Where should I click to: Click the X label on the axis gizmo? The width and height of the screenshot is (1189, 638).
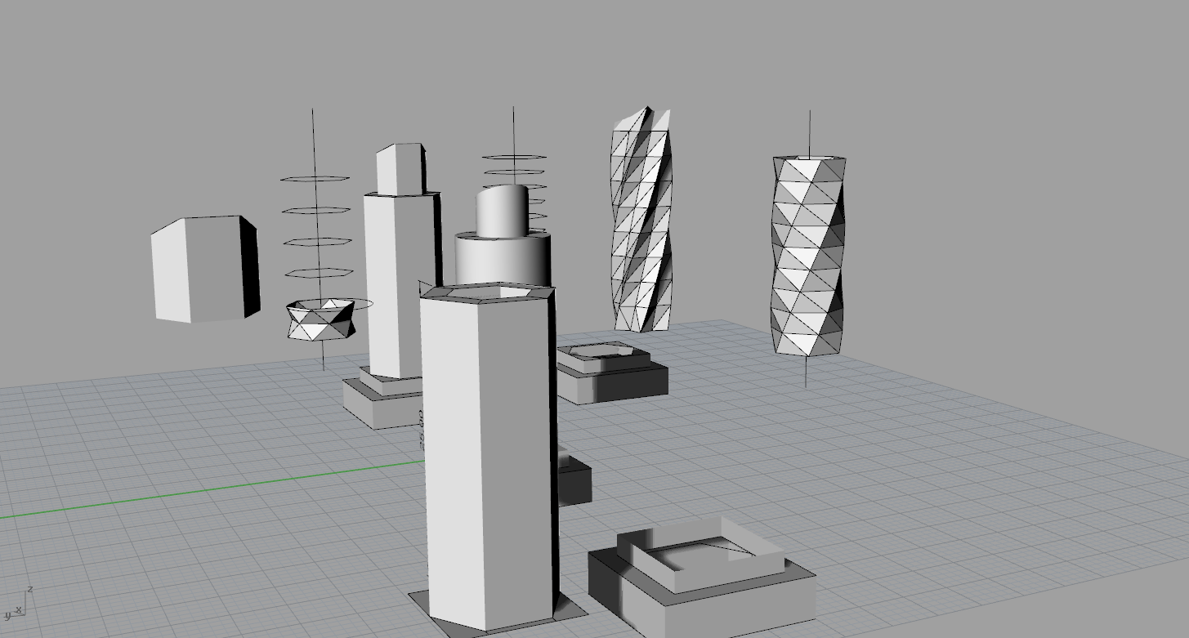19,609
